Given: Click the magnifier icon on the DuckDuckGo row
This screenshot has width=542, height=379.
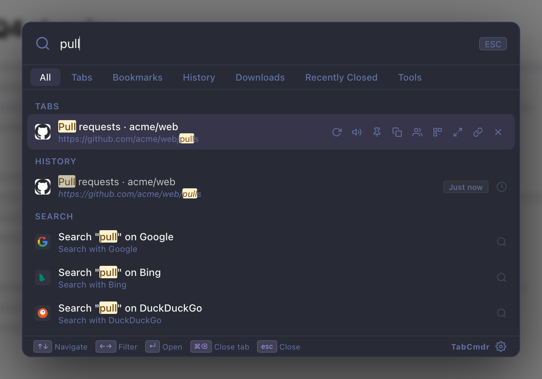Looking at the screenshot, I should pos(502,313).
